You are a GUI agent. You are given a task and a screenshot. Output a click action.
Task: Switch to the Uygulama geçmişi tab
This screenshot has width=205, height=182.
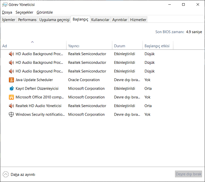coord(54,20)
